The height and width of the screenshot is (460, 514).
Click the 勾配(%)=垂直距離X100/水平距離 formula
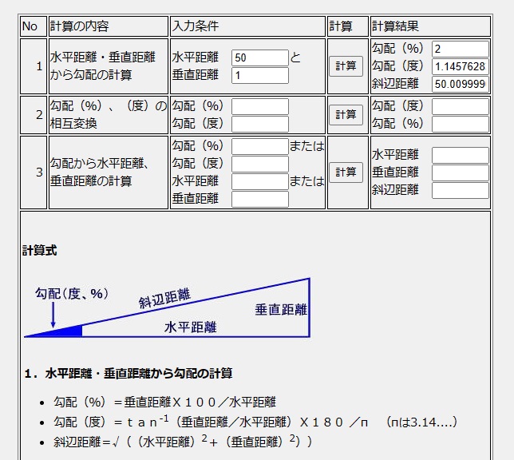click(x=164, y=402)
